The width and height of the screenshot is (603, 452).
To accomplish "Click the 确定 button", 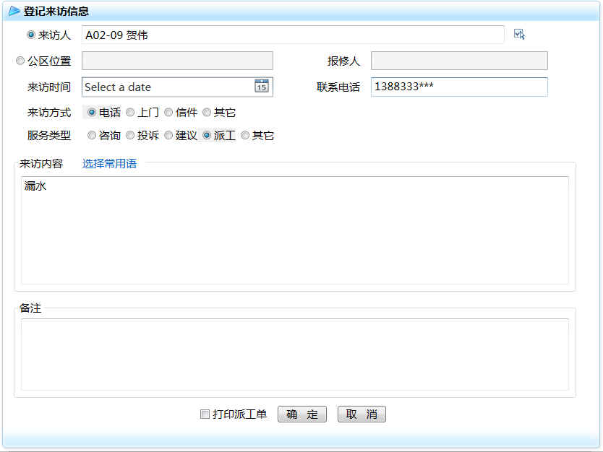I will (302, 414).
